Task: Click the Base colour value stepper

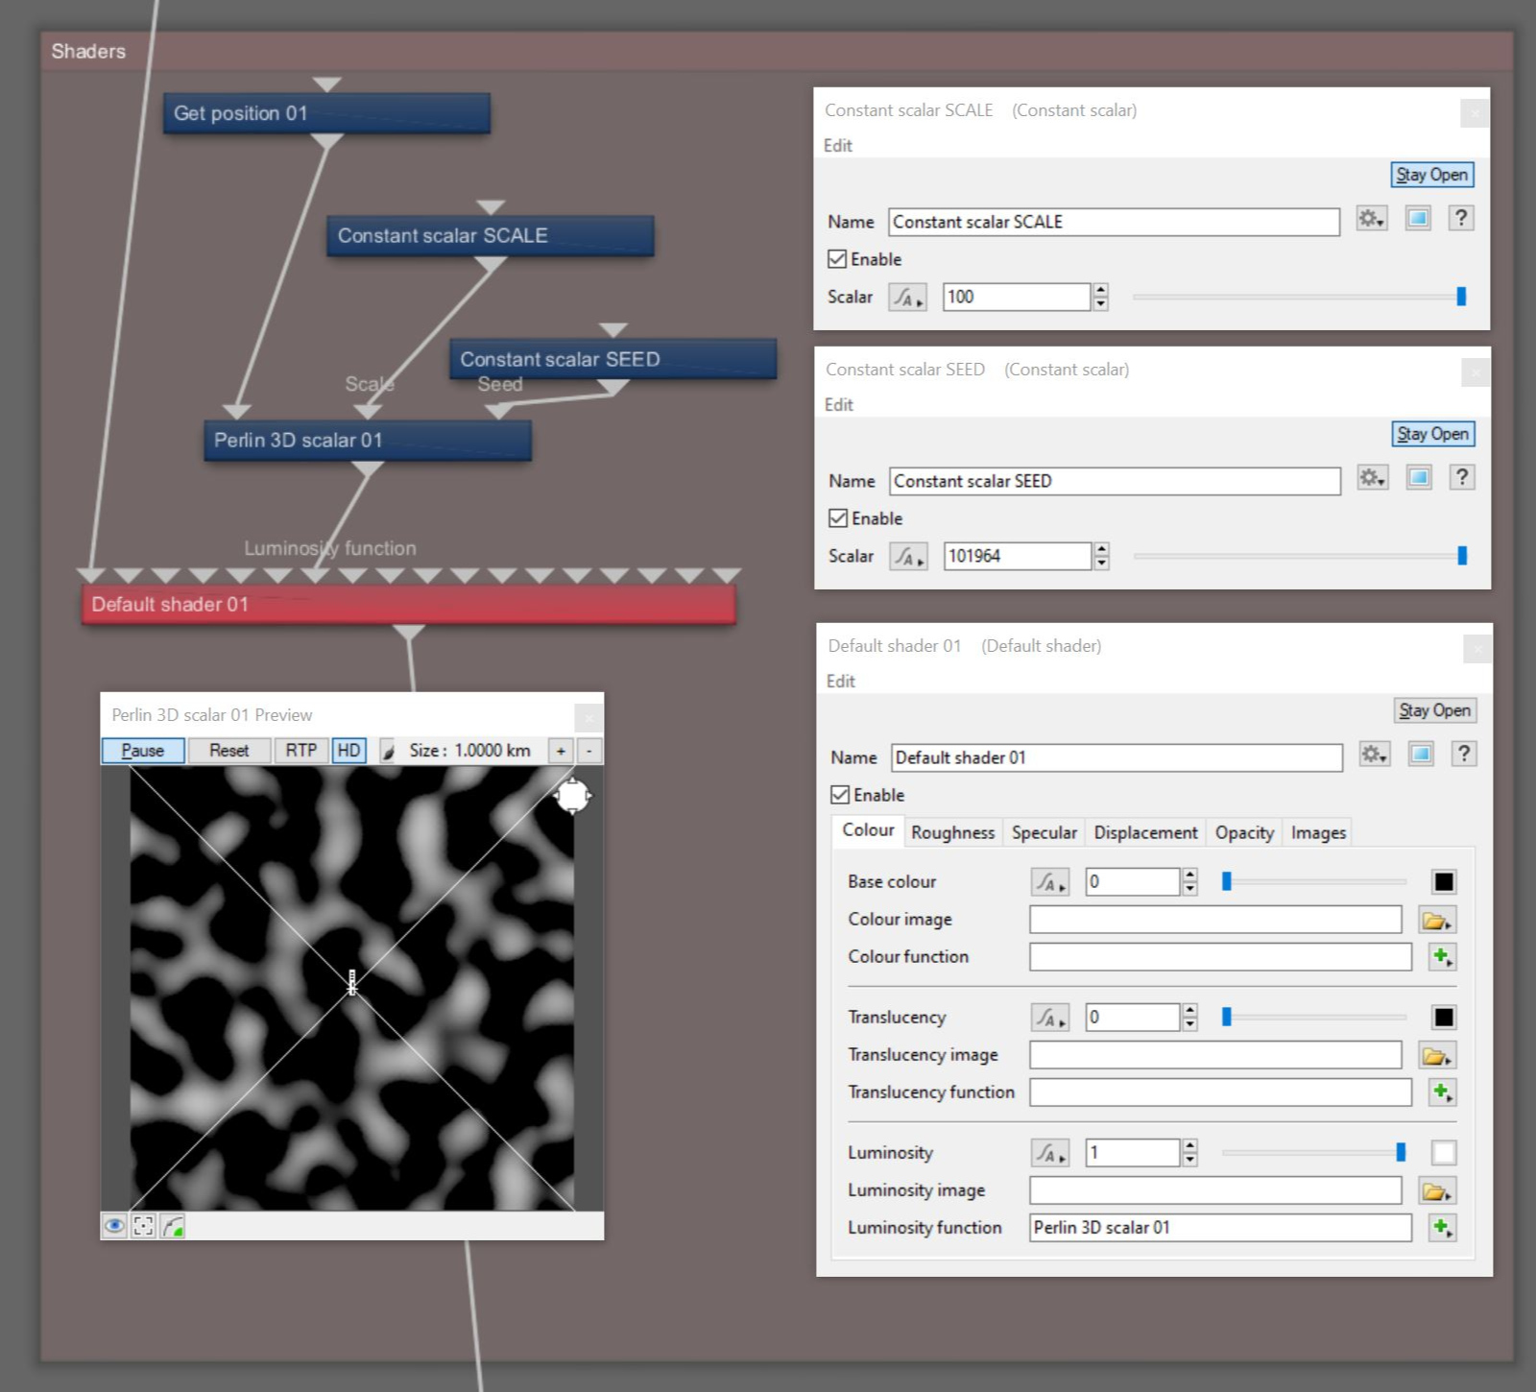Action: pyautogui.click(x=1189, y=882)
